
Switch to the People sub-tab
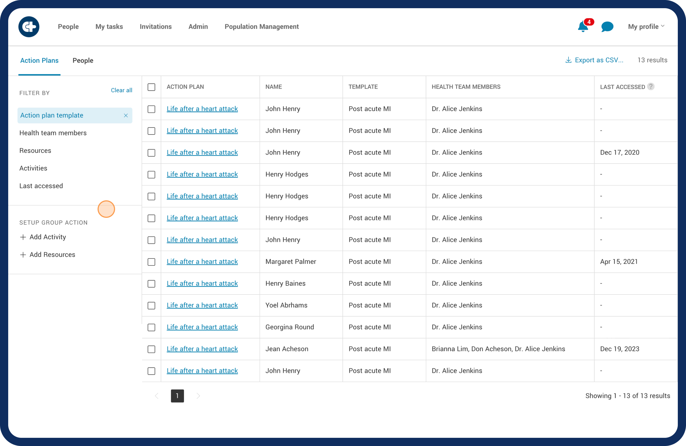[x=83, y=61]
